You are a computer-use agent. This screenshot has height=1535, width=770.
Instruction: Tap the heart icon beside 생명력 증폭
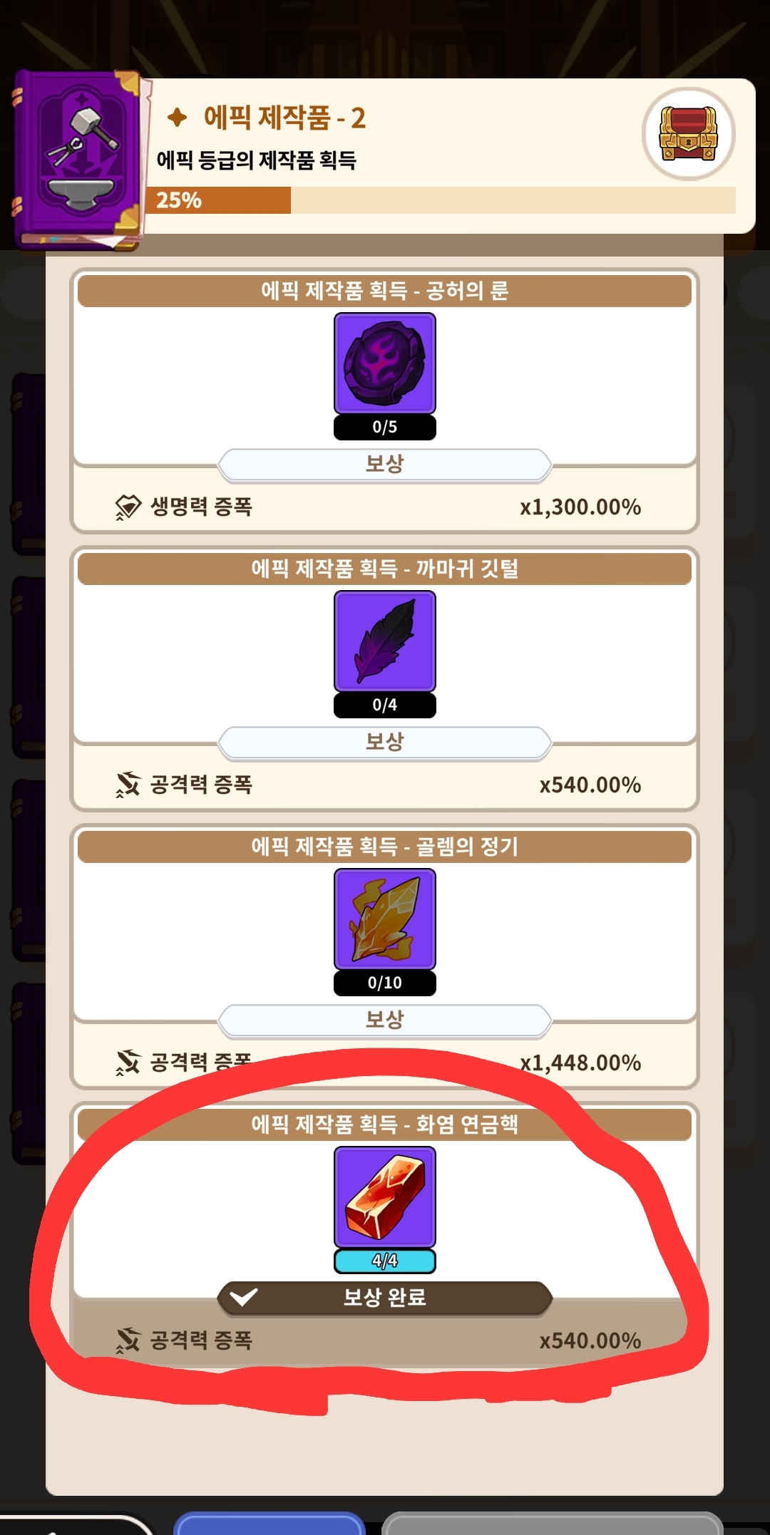click(128, 507)
